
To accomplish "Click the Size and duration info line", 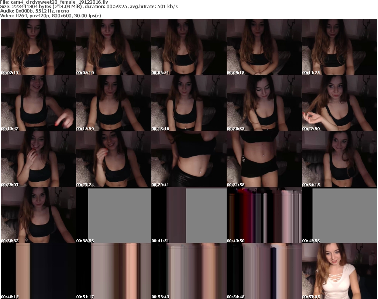I will pos(89,7).
